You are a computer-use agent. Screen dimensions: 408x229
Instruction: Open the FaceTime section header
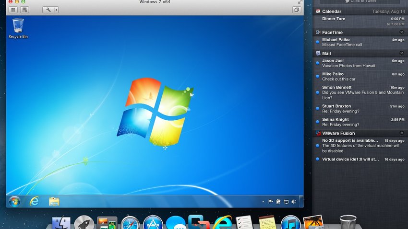coord(360,33)
